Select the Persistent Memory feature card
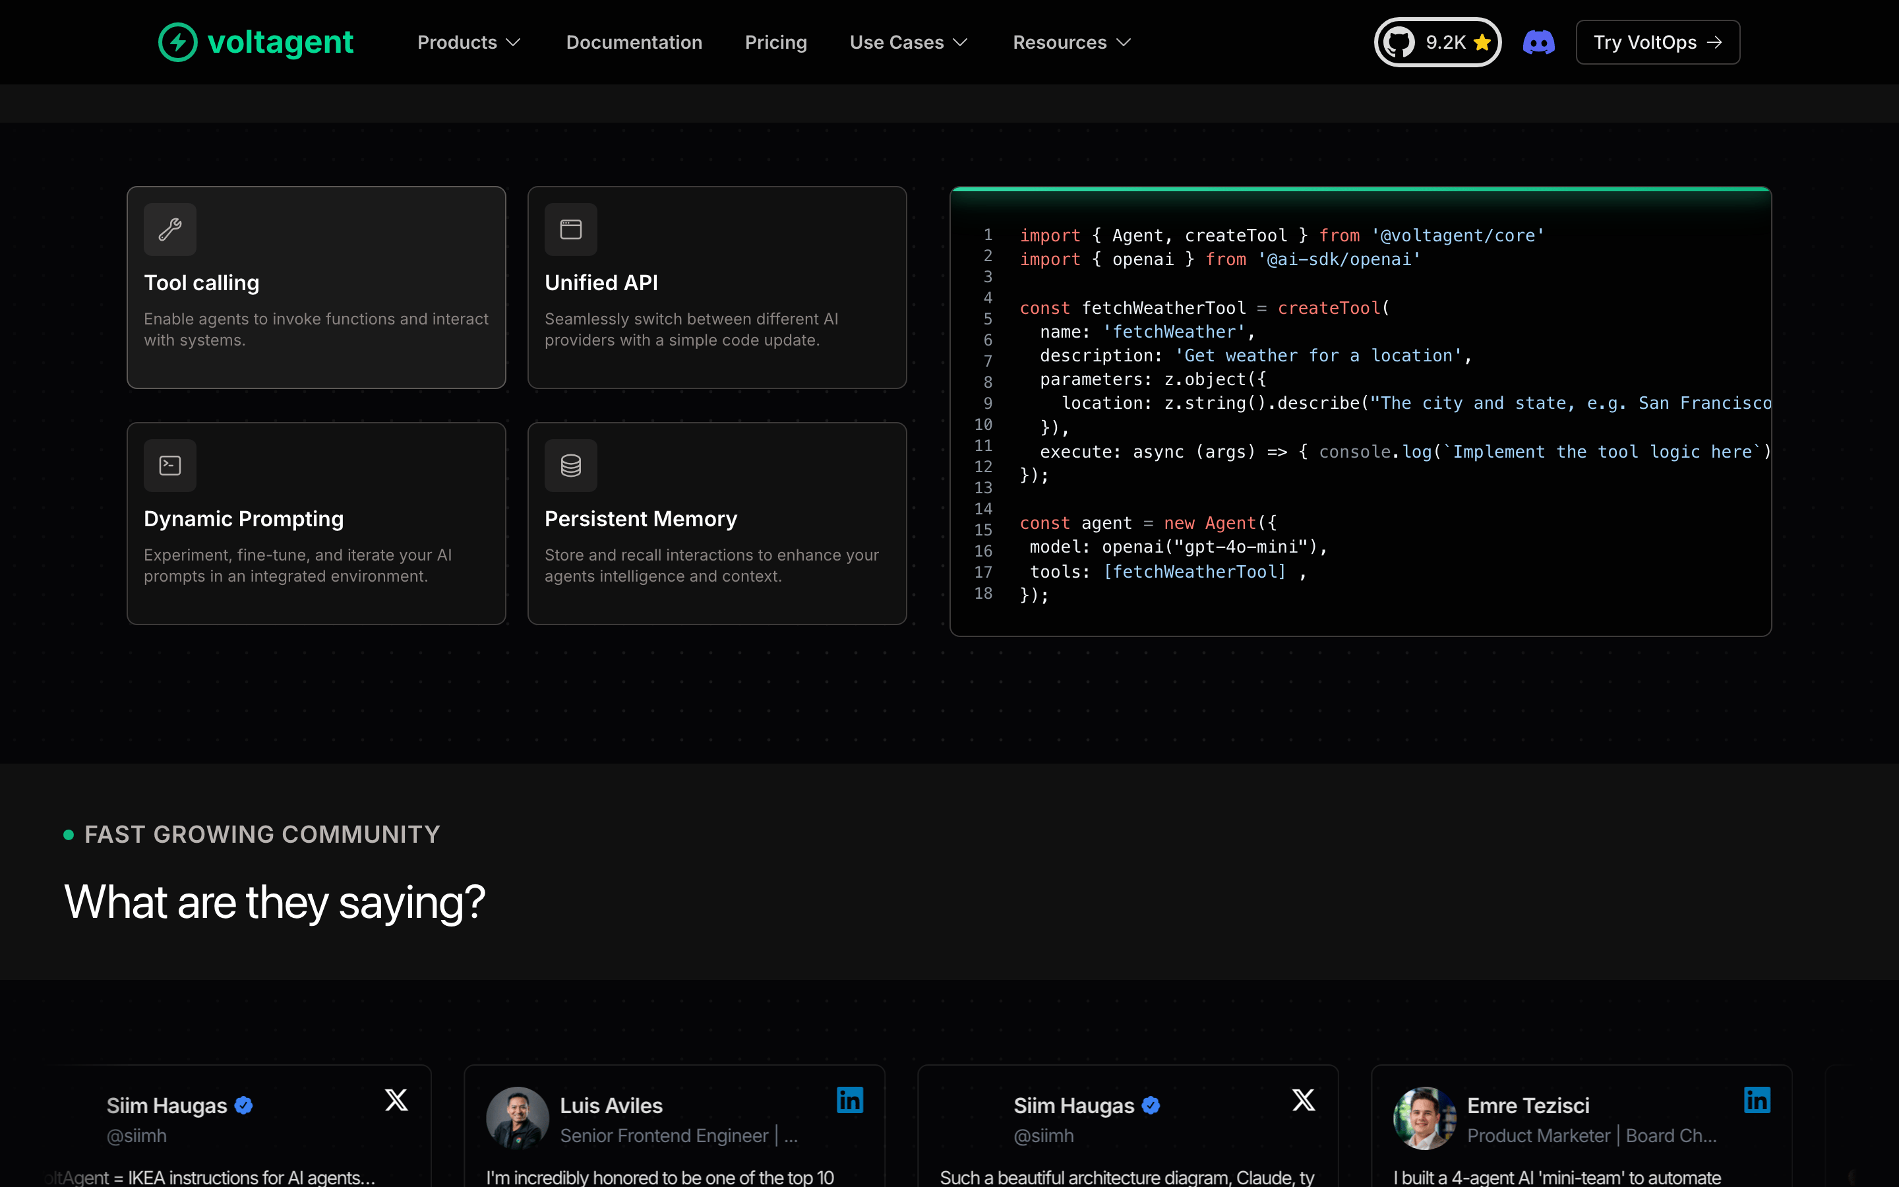 [x=717, y=524]
